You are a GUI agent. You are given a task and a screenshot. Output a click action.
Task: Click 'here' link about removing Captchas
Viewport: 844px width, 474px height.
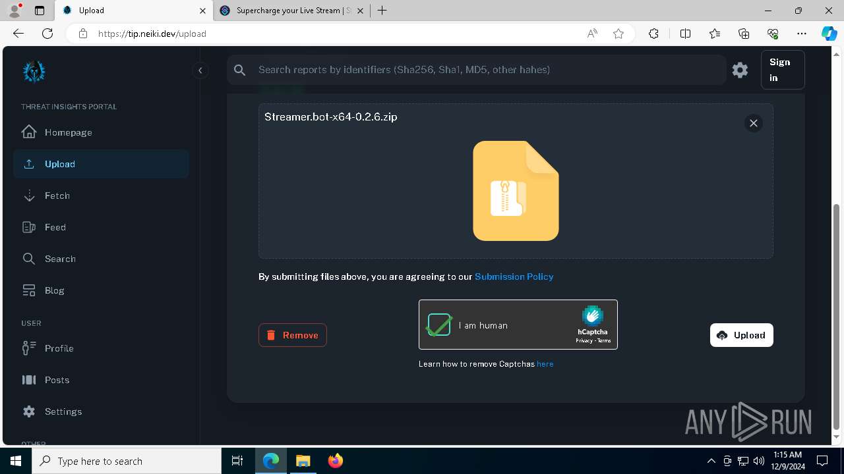coord(545,364)
